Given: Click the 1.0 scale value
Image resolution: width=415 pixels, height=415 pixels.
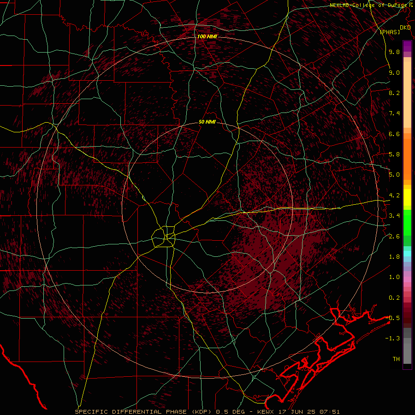Looking at the screenshot, I should click(x=394, y=277).
